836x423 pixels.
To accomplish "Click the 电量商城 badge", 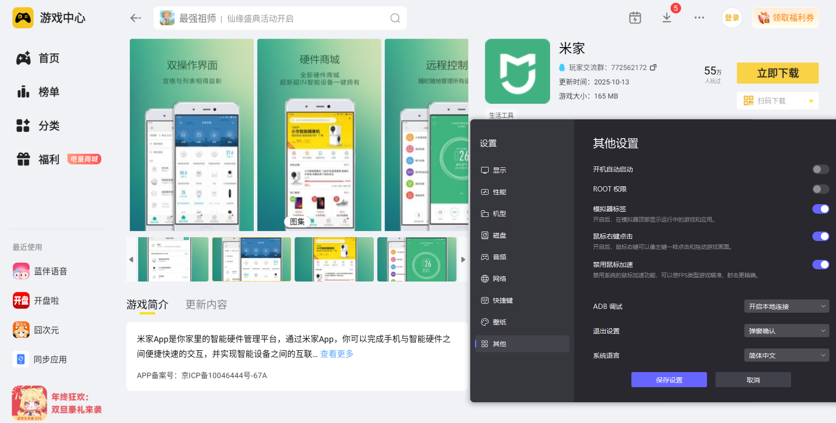I will tap(84, 159).
